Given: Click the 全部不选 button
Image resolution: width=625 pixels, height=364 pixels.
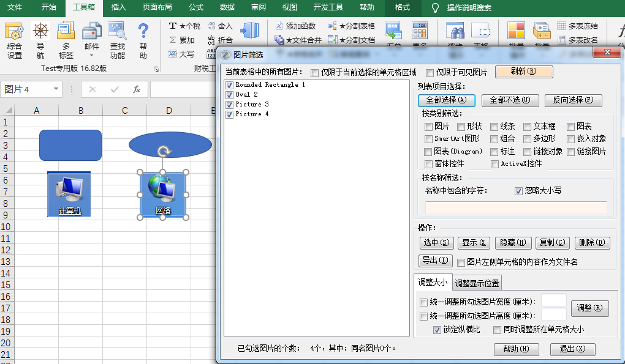Looking at the screenshot, I should click(x=506, y=100).
